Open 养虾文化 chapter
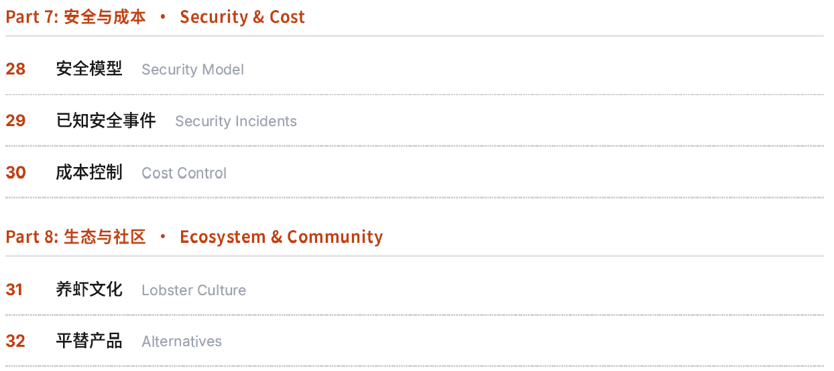Screen dimensions: 834x371 coord(89,290)
